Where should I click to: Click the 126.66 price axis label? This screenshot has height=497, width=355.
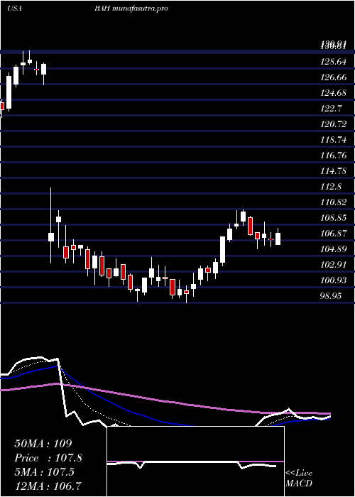tap(334, 77)
